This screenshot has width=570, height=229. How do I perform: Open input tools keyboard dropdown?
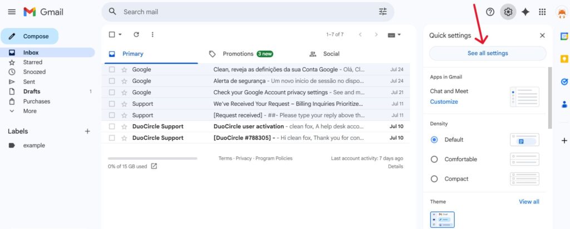pyautogui.click(x=394, y=35)
